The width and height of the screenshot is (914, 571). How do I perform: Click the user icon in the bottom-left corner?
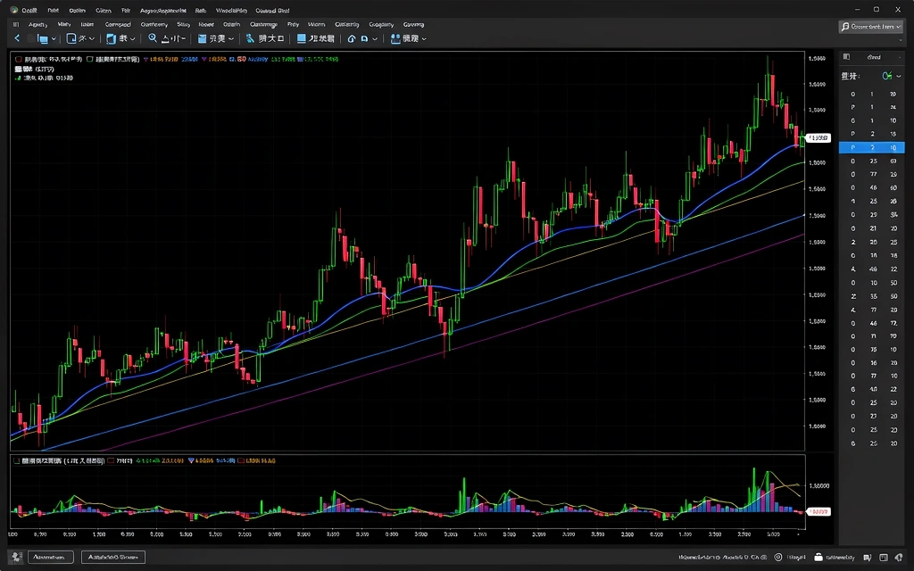pos(15,557)
